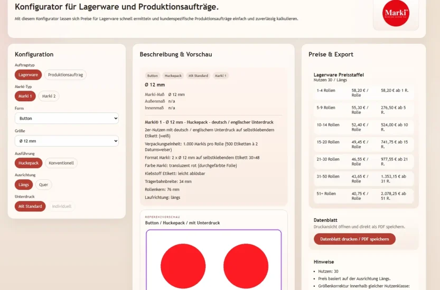
Task: Open the Größe dropdown showing Ø 12 mm
Action: (x=67, y=141)
